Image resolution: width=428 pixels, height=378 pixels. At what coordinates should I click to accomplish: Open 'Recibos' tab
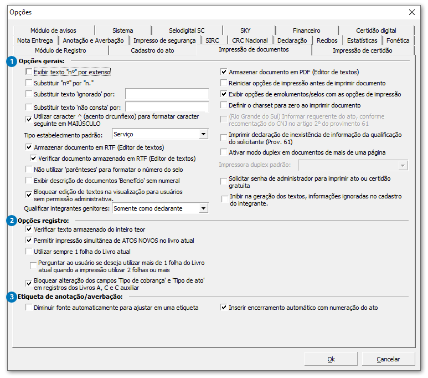tap(327, 40)
